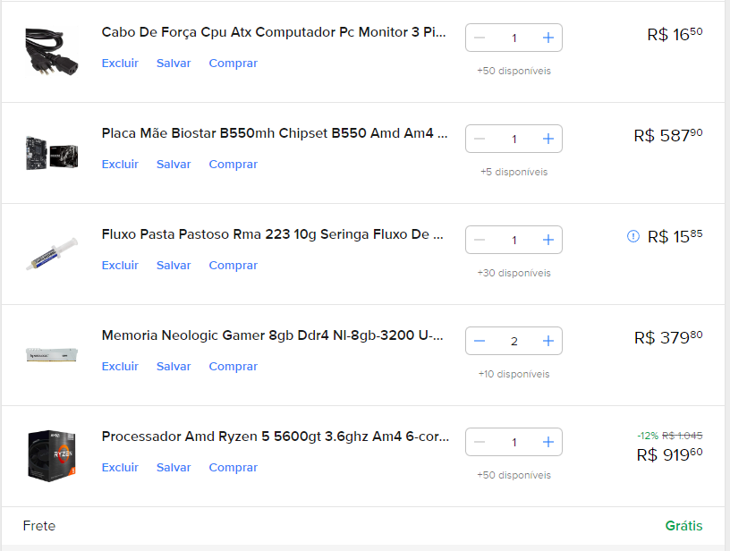Buy Placa Mãe Biostar with Comprar
730x551 pixels.
click(x=233, y=165)
